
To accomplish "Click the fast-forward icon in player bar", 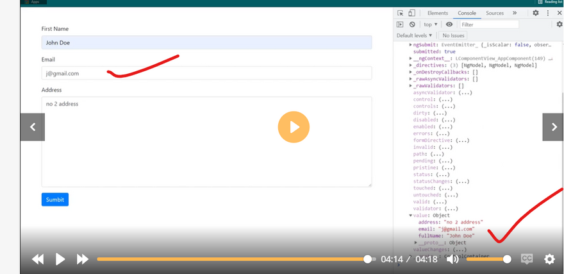I will point(82,259).
